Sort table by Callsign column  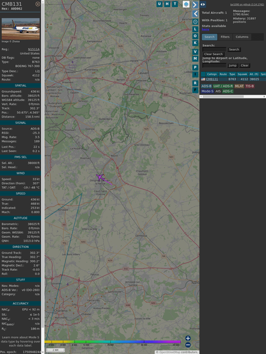point(212,74)
